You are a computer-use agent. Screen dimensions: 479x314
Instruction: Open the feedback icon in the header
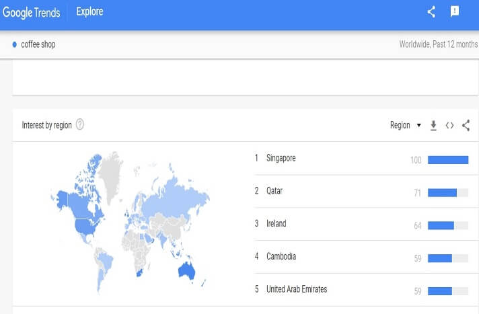coord(455,11)
